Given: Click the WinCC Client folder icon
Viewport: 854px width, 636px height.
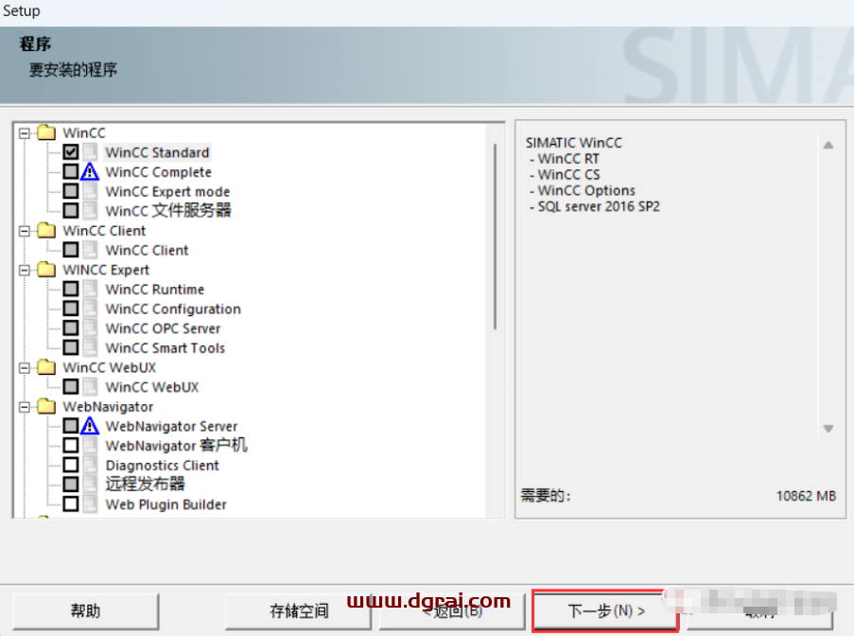Looking at the screenshot, I should tap(46, 231).
